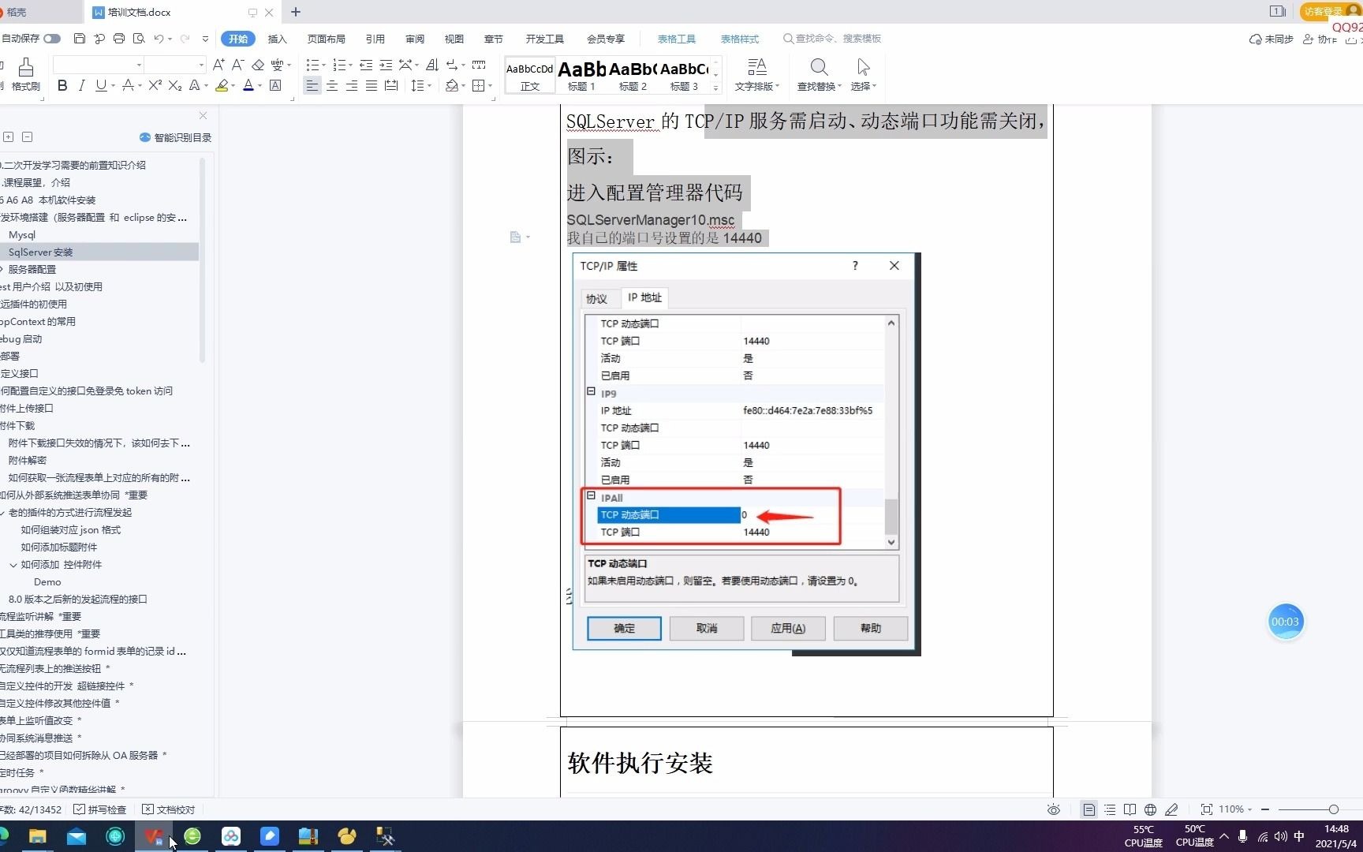Click the zoom slider handle
This screenshot has width=1363, height=852.
pyautogui.click(x=1333, y=809)
